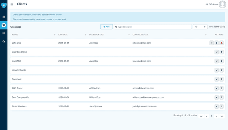Go to first page with << button

point(201,116)
